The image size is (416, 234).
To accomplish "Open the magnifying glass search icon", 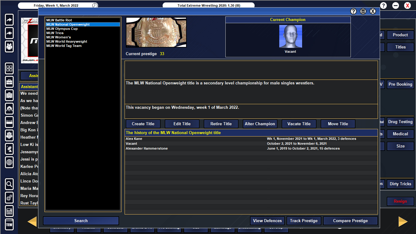I will (9, 184).
